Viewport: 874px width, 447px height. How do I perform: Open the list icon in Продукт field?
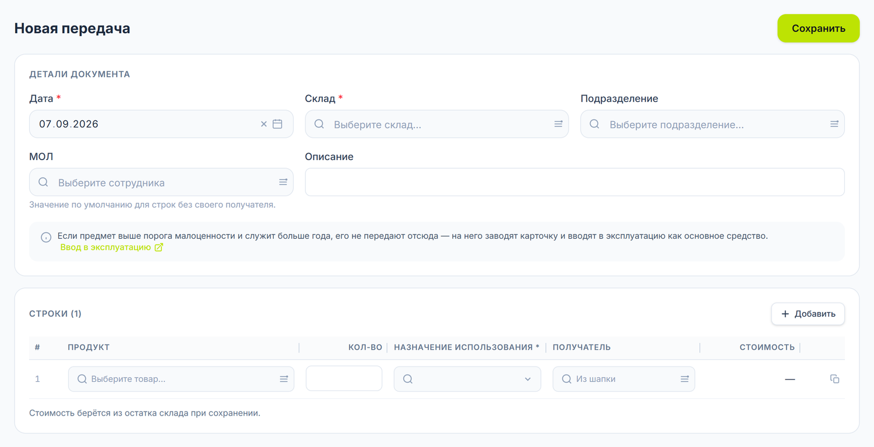point(284,379)
